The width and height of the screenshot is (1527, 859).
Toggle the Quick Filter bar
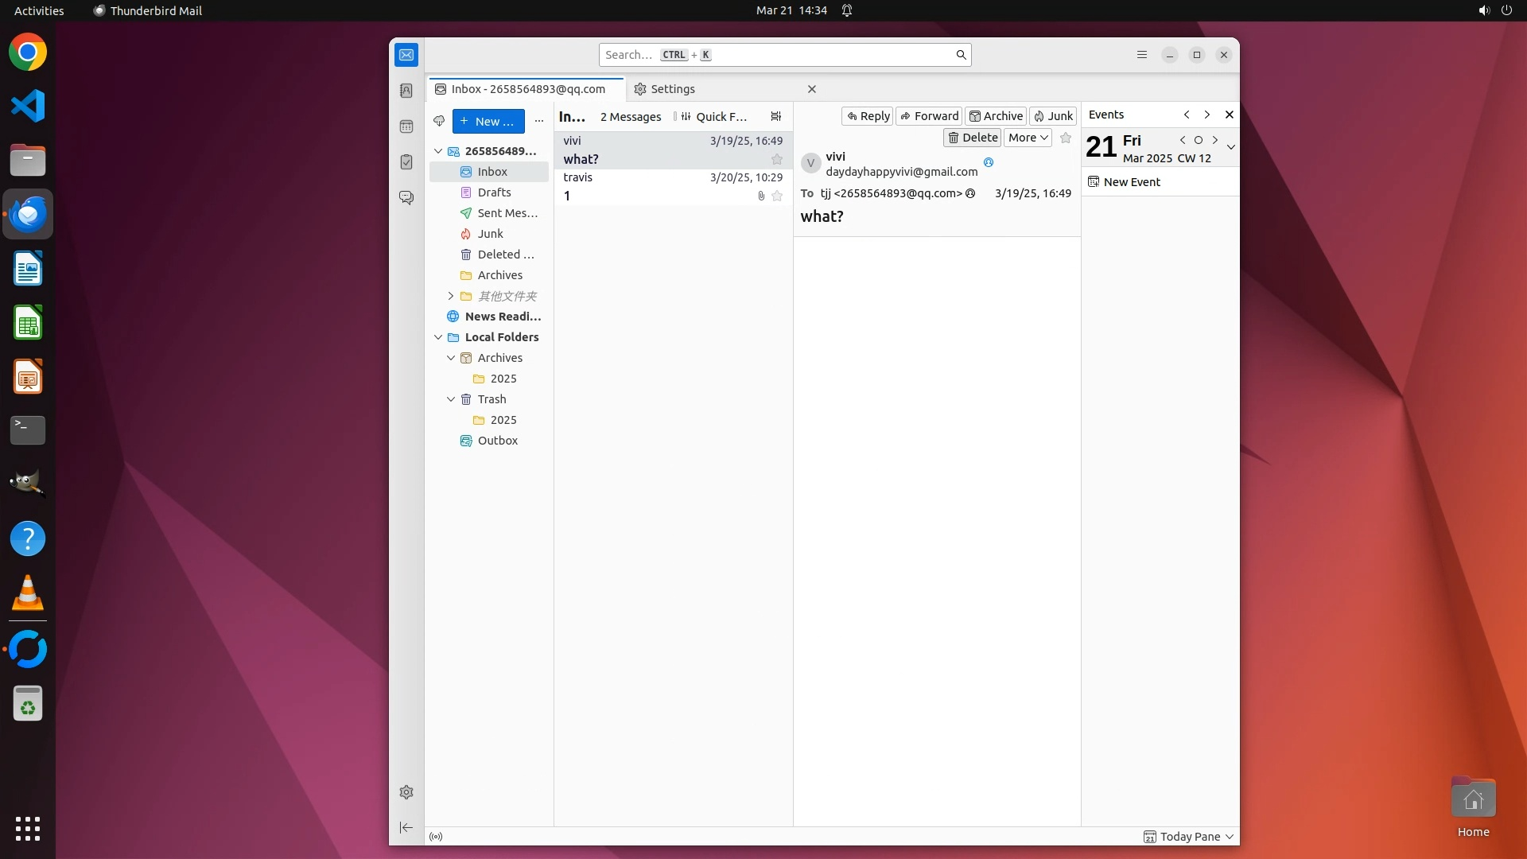[x=713, y=116]
